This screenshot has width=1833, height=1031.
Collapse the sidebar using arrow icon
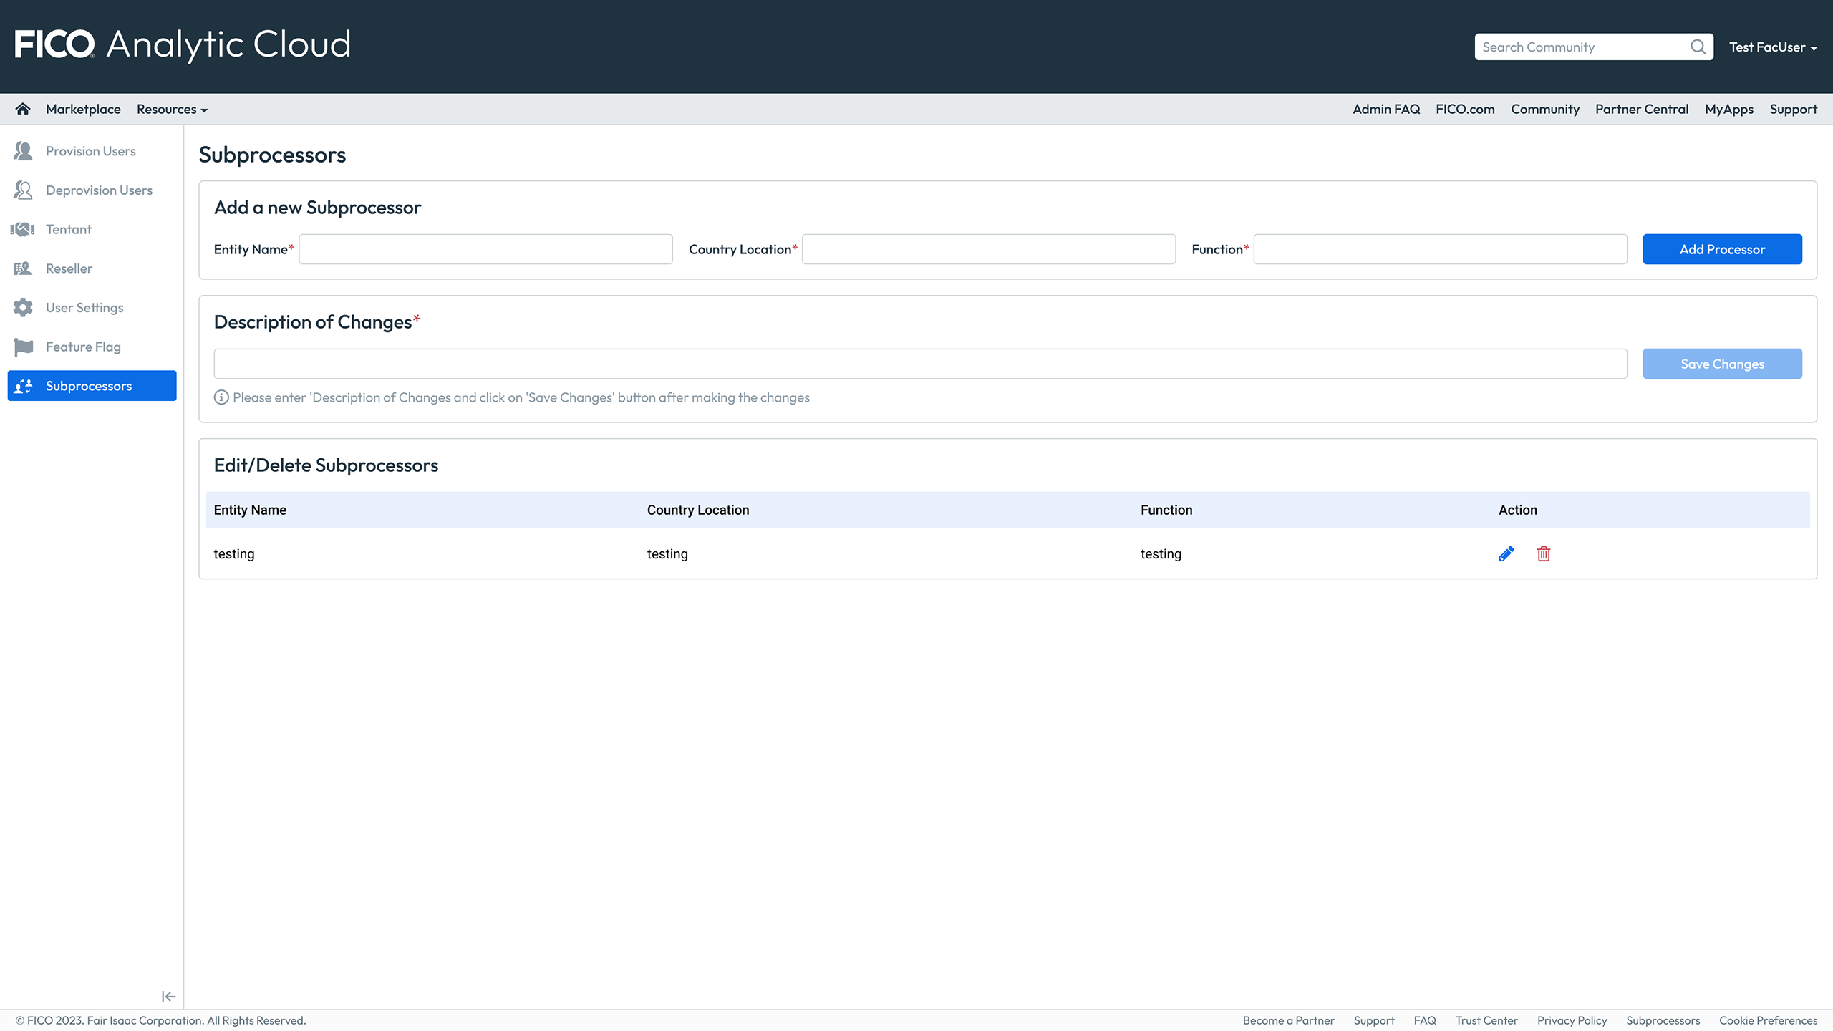point(168,997)
